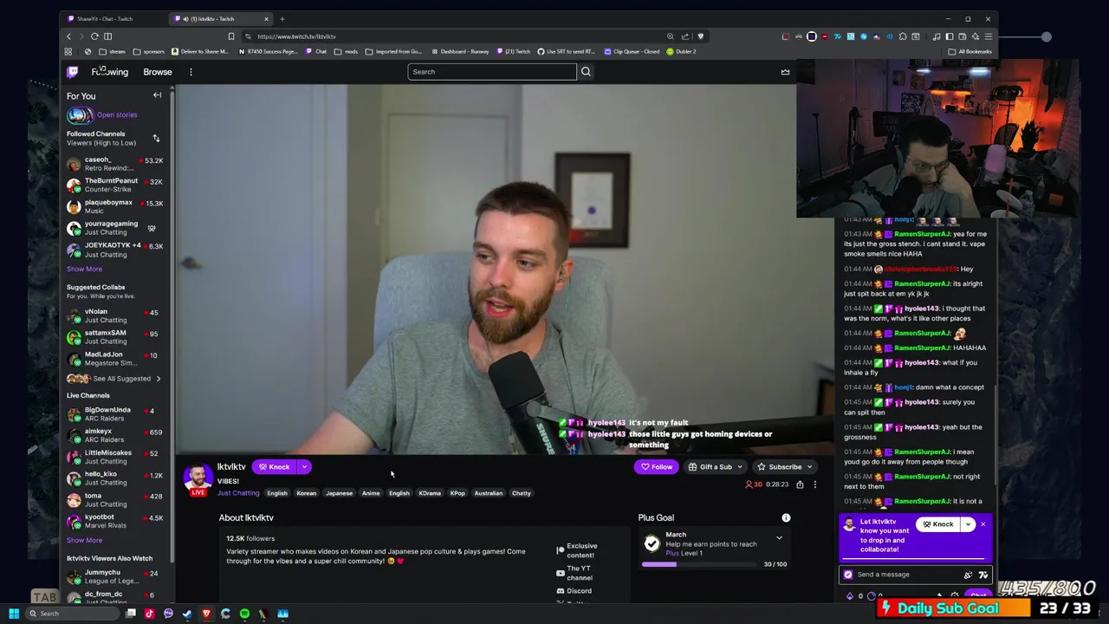Open caseoh_ channel in followed list
This screenshot has height=624, width=1109.
click(115, 164)
